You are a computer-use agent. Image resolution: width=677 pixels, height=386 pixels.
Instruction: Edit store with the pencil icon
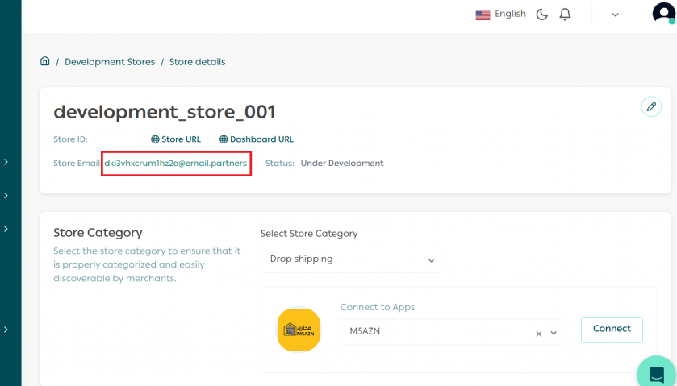pyautogui.click(x=651, y=106)
